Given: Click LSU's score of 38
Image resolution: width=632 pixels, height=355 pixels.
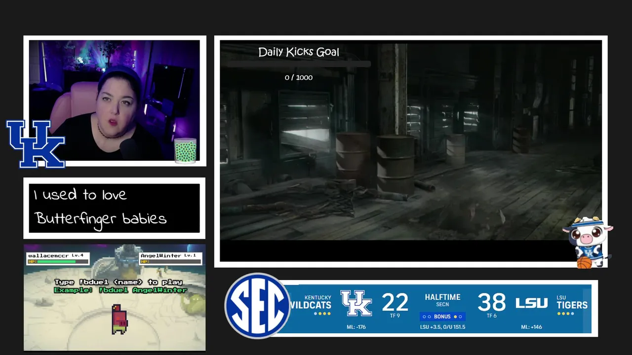Looking at the screenshot, I should coord(492,302).
